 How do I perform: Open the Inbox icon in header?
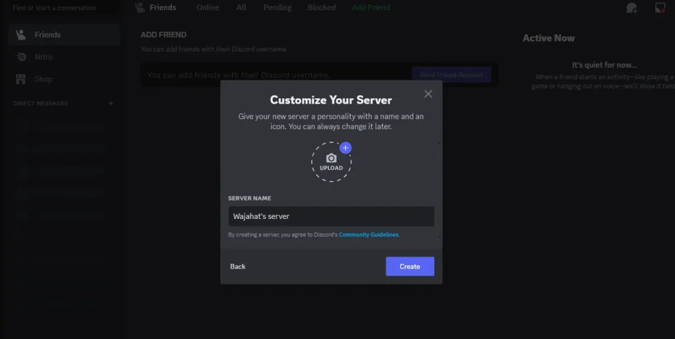[x=660, y=8]
